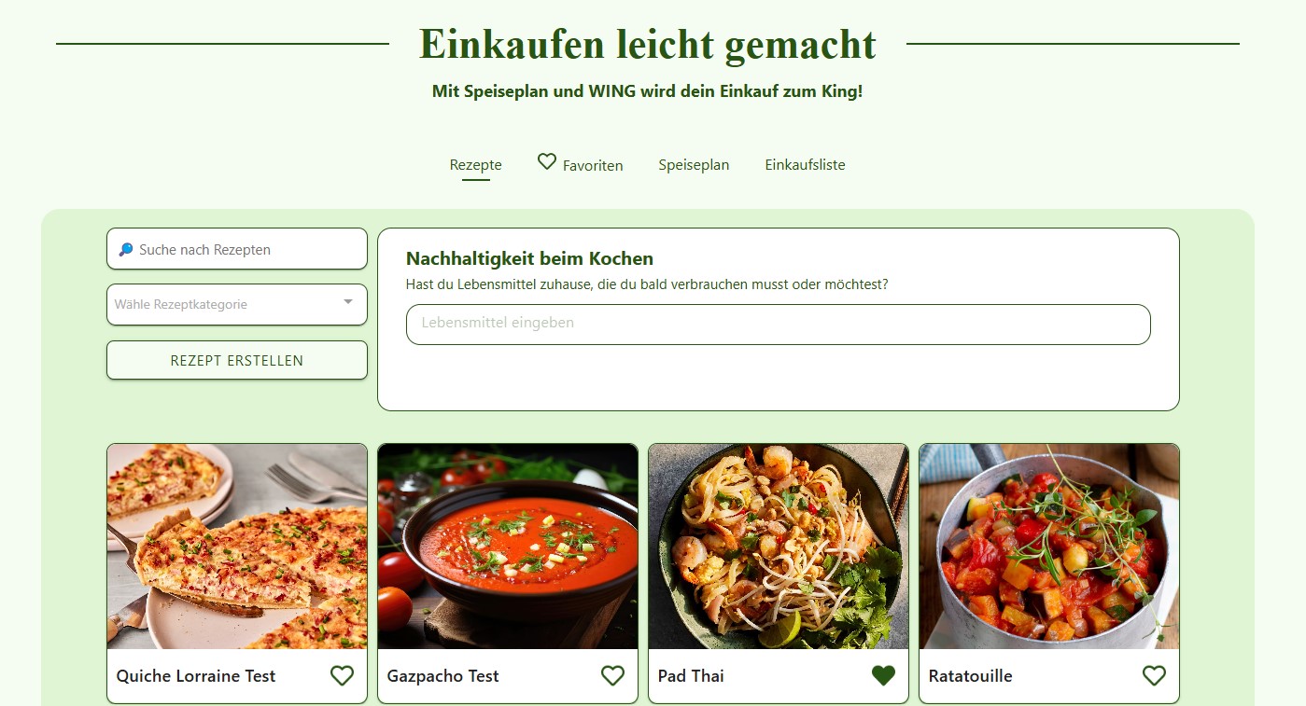
Task: Select the Pad Thai recipe image
Action: pyautogui.click(x=779, y=547)
